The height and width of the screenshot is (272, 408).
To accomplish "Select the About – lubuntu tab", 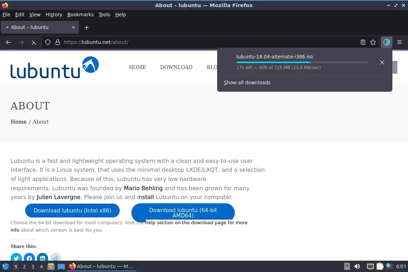I will 40,27.
